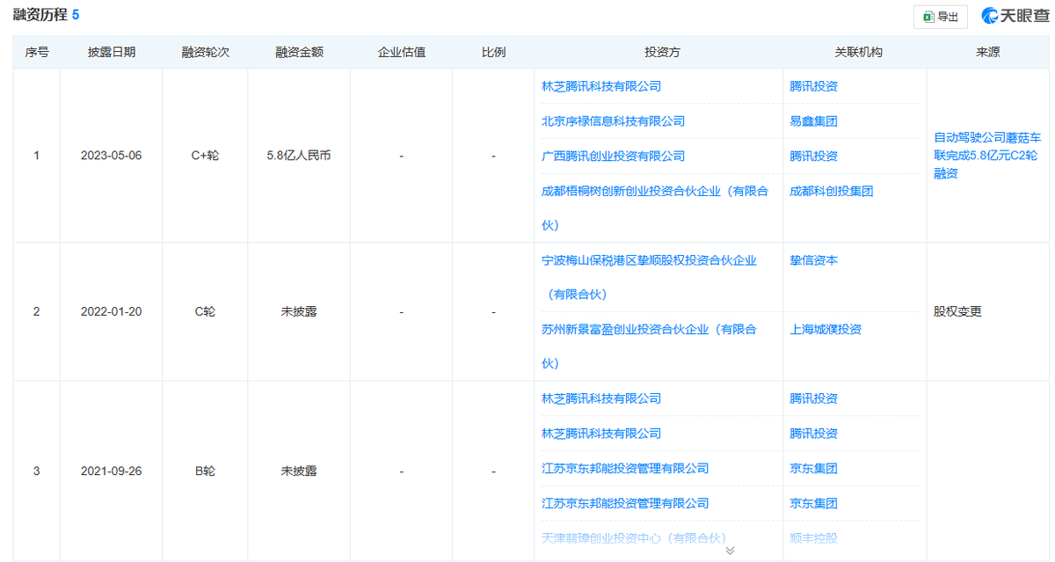The width and height of the screenshot is (1055, 562).
Task: Select the B轮 round cell
Action: tap(205, 471)
